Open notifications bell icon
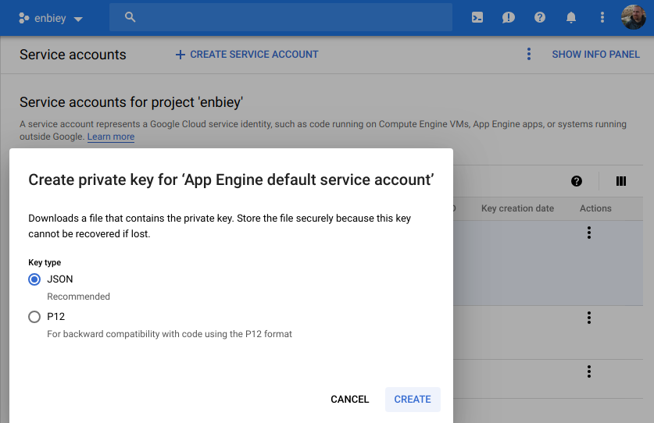Screen dimensions: 654x423 (571, 17)
